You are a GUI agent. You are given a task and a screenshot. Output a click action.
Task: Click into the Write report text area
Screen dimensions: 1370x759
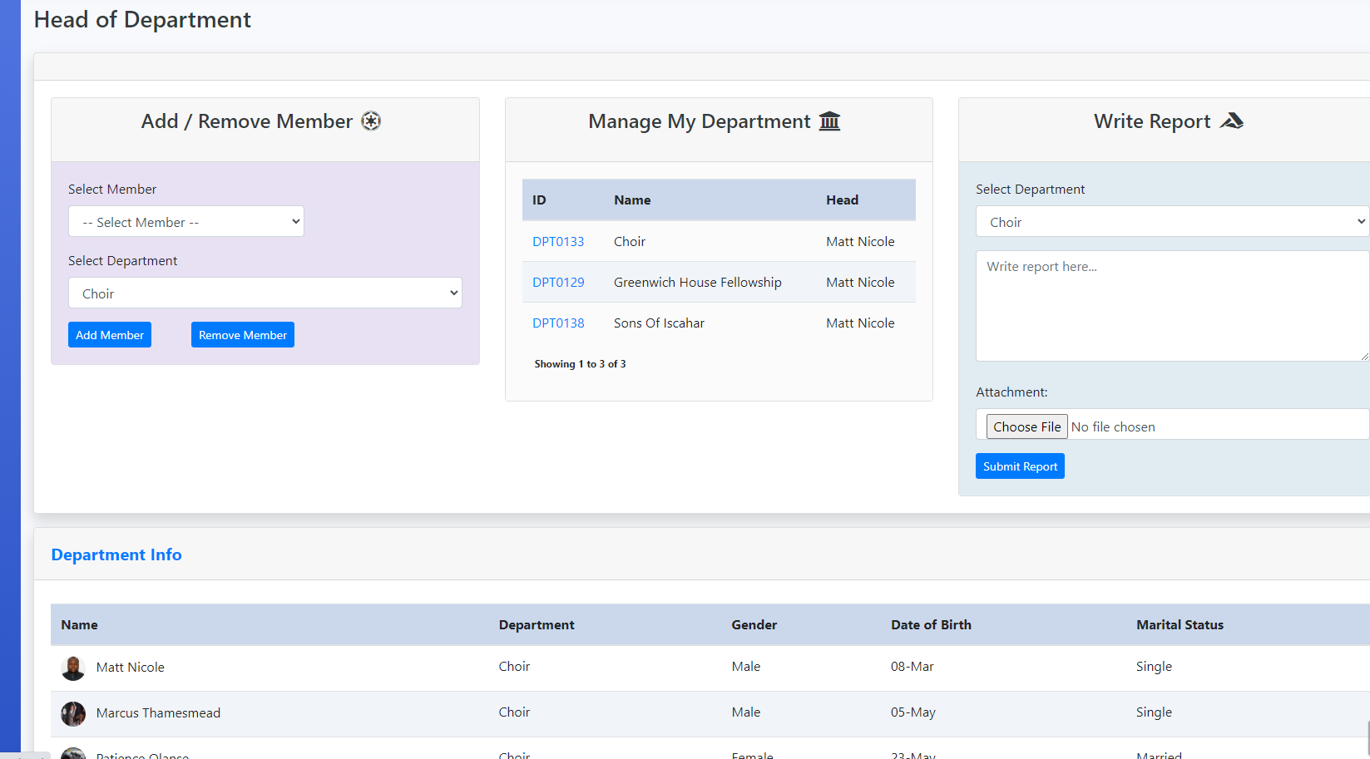[1171, 306]
